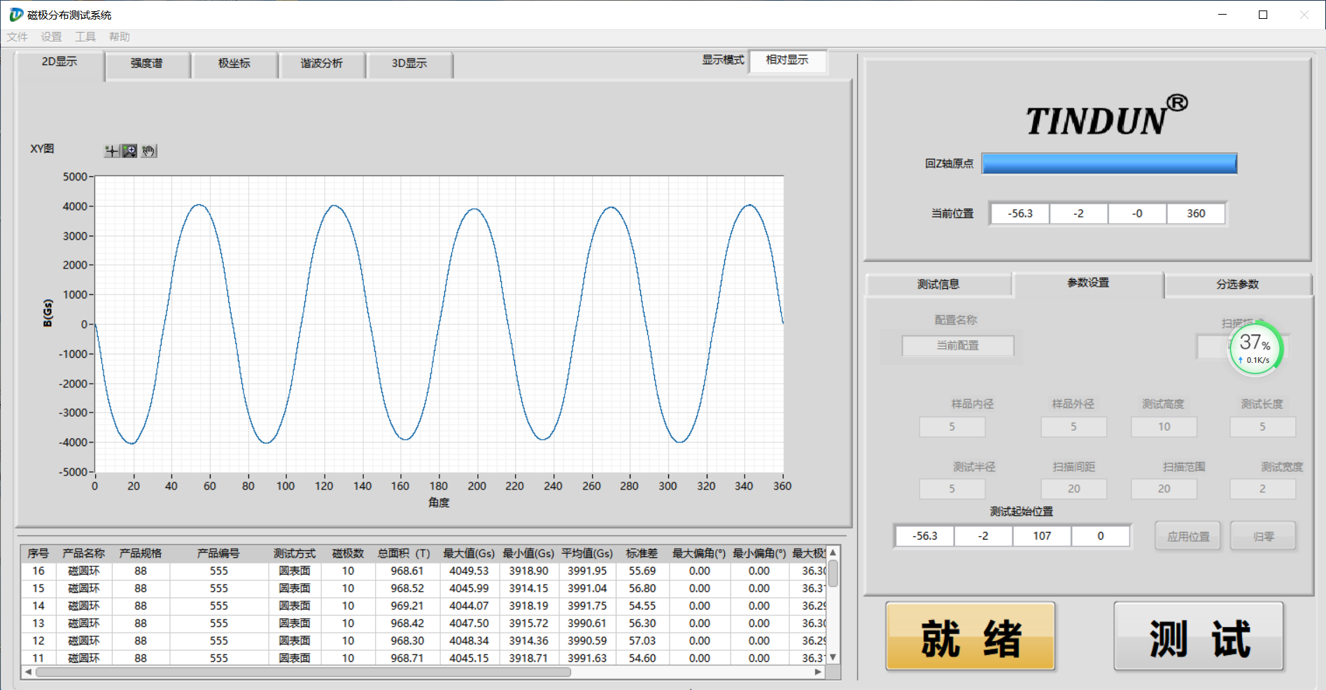Select the crosshair cursor tool on graph
The width and height of the screenshot is (1326, 690).
(x=111, y=151)
